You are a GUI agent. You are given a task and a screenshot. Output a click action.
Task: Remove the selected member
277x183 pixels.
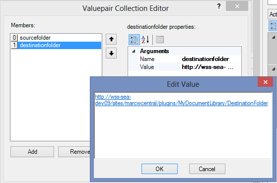[x=74, y=152]
